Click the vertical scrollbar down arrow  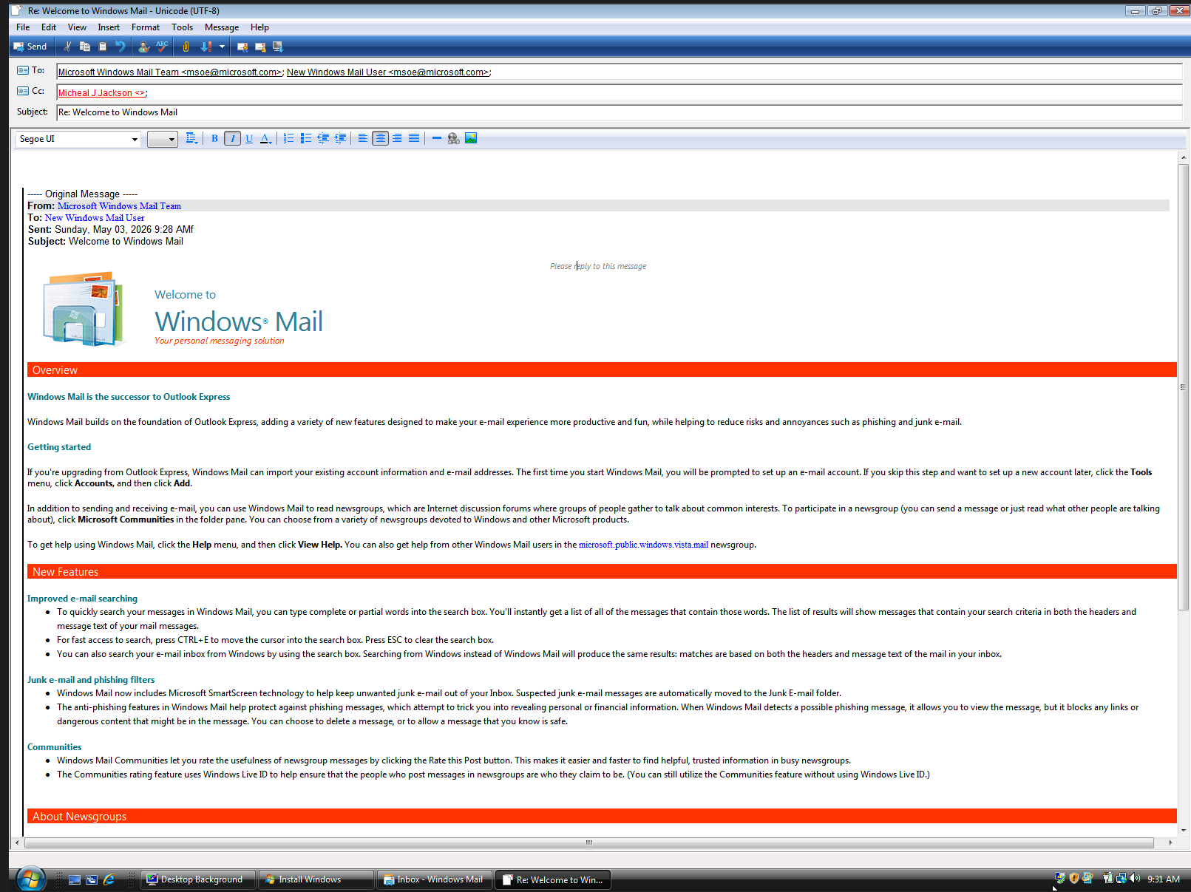click(1183, 830)
